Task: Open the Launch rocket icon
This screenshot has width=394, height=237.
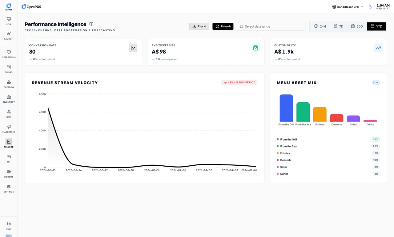Action: tap(9, 34)
